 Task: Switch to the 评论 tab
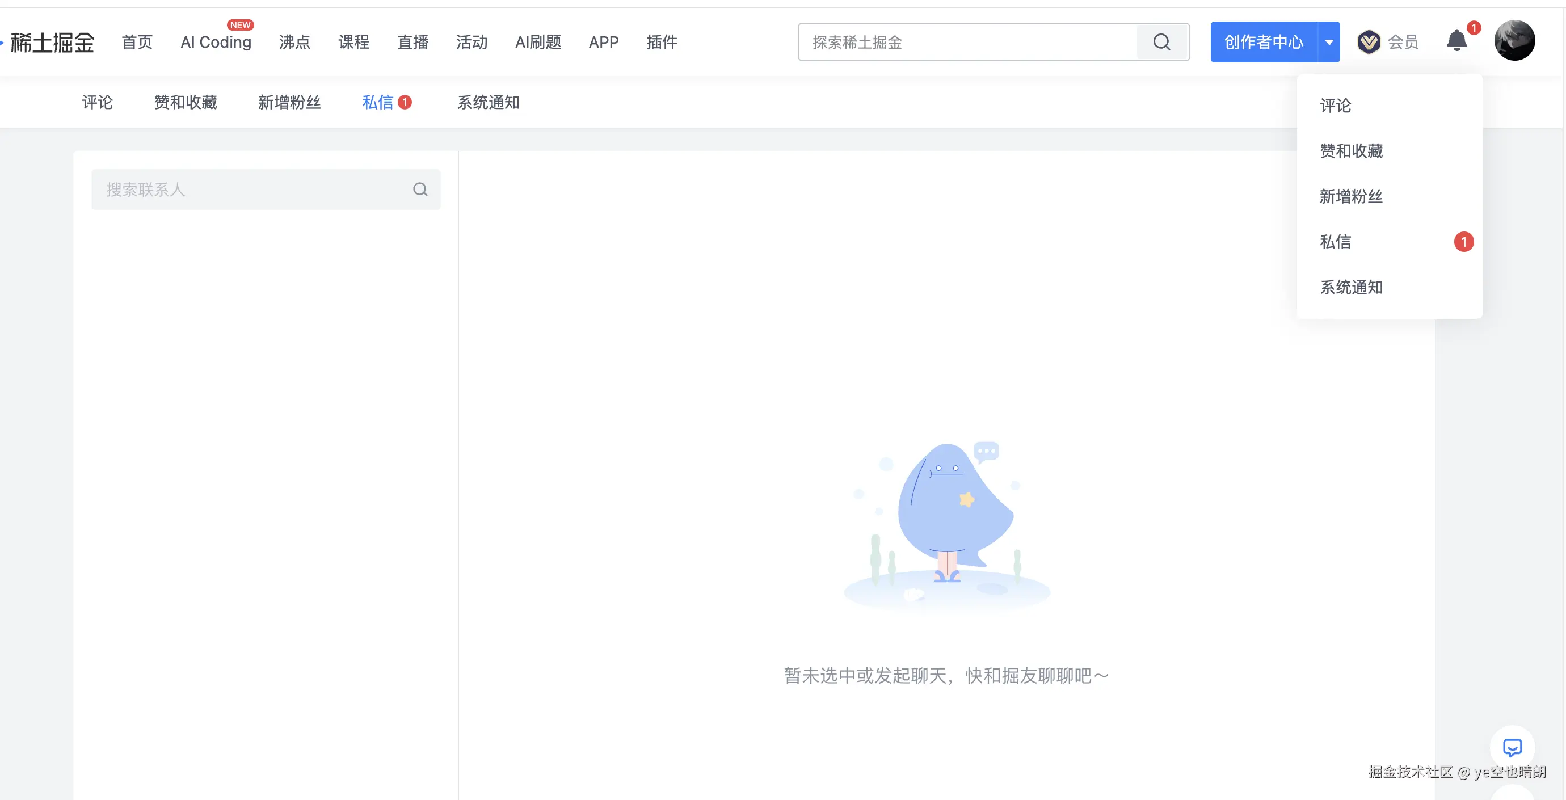(x=97, y=102)
